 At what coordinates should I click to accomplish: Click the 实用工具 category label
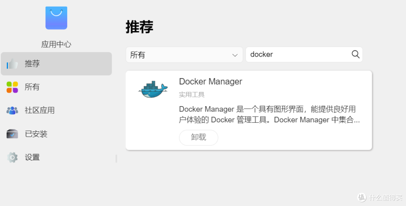tap(192, 95)
